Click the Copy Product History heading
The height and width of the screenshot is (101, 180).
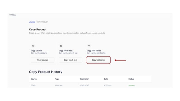pyautogui.click(x=46, y=72)
